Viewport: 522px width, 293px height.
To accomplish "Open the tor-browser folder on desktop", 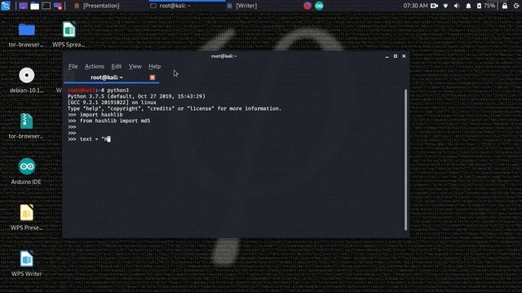I will pos(27,34).
